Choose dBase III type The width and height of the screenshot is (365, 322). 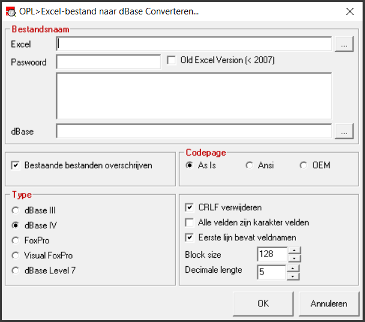click(x=16, y=210)
